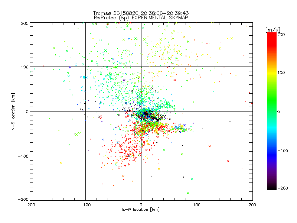Viewport: 297px width, 223px height.
Task: Click the colorbar label '-200'
Action: [x=283, y=188]
